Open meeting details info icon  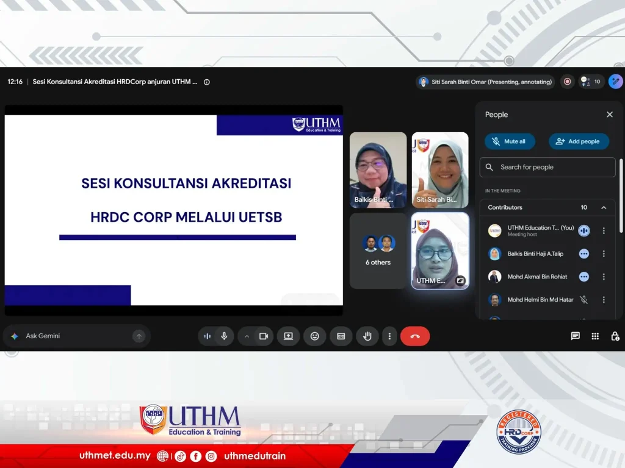tap(206, 82)
